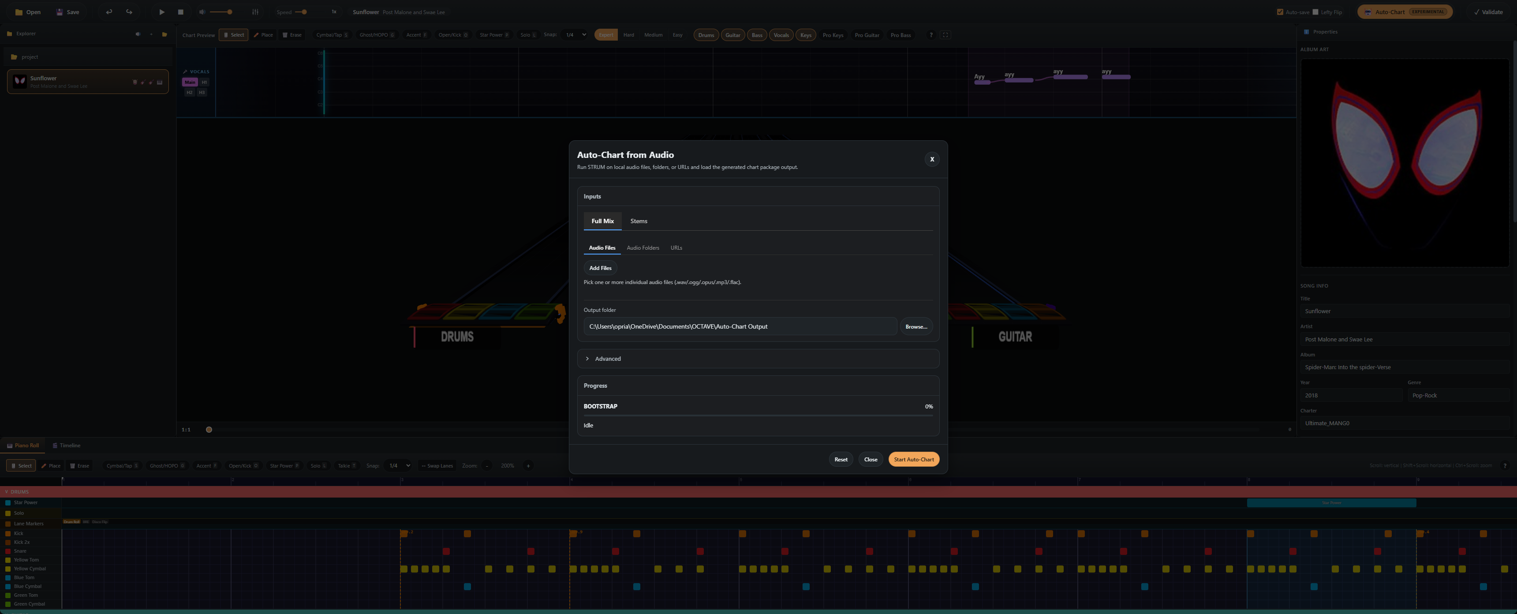The image size is (1517, 614).
Task: Click the Add Files button
Action: pyautogui.click(x=600, y=268)
